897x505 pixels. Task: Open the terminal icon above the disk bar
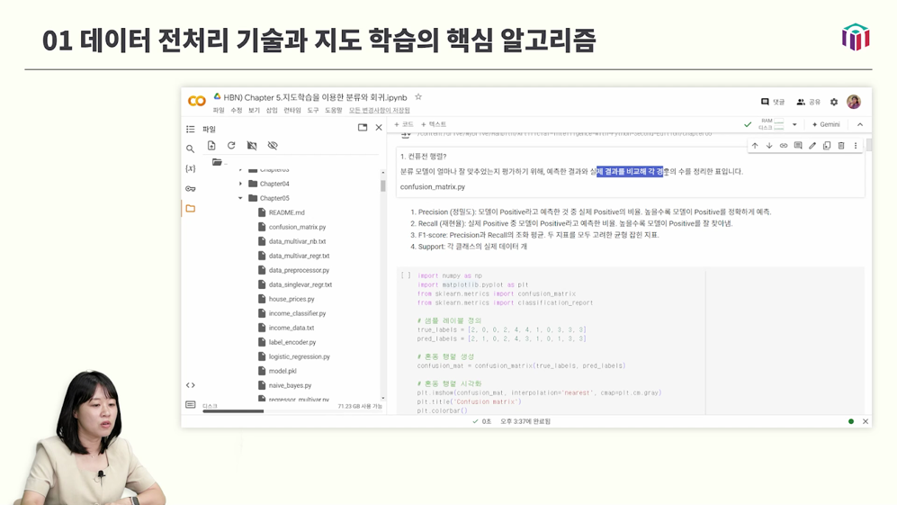click(x=191, y=405)
